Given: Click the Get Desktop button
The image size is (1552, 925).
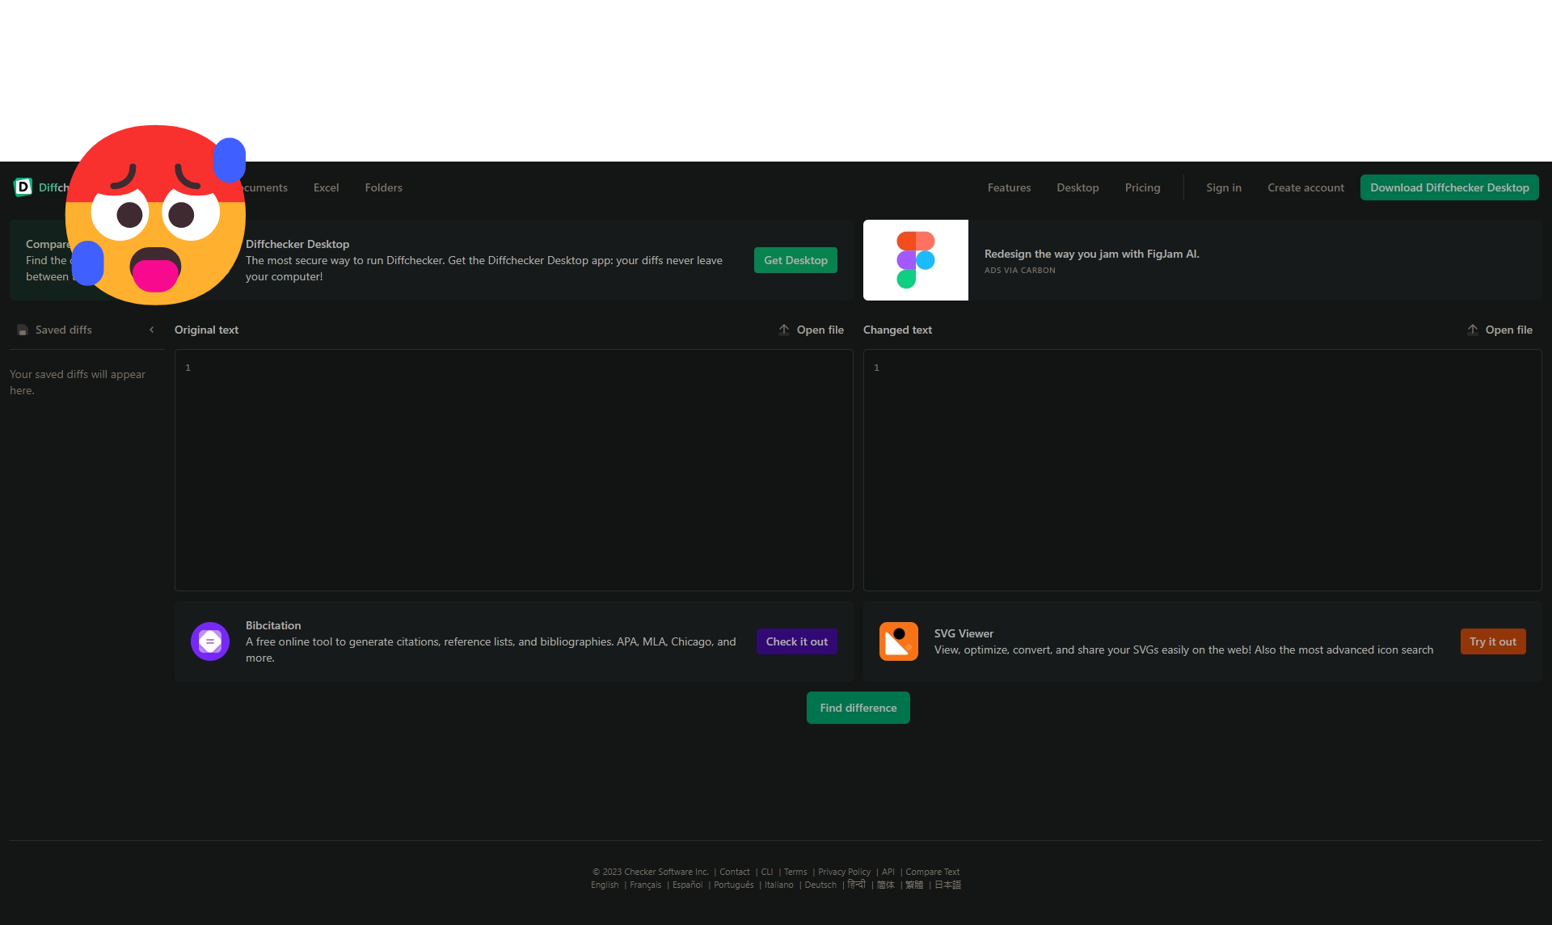Looking at the screenshot, I should click(795, 260).
